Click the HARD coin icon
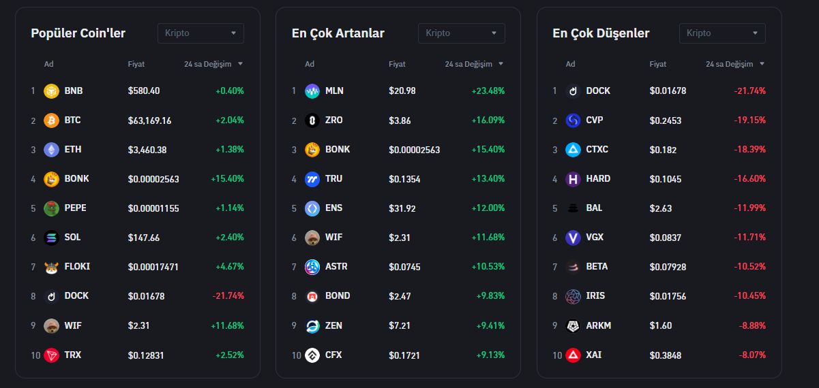The image size is (819, 388). [573, 179]
